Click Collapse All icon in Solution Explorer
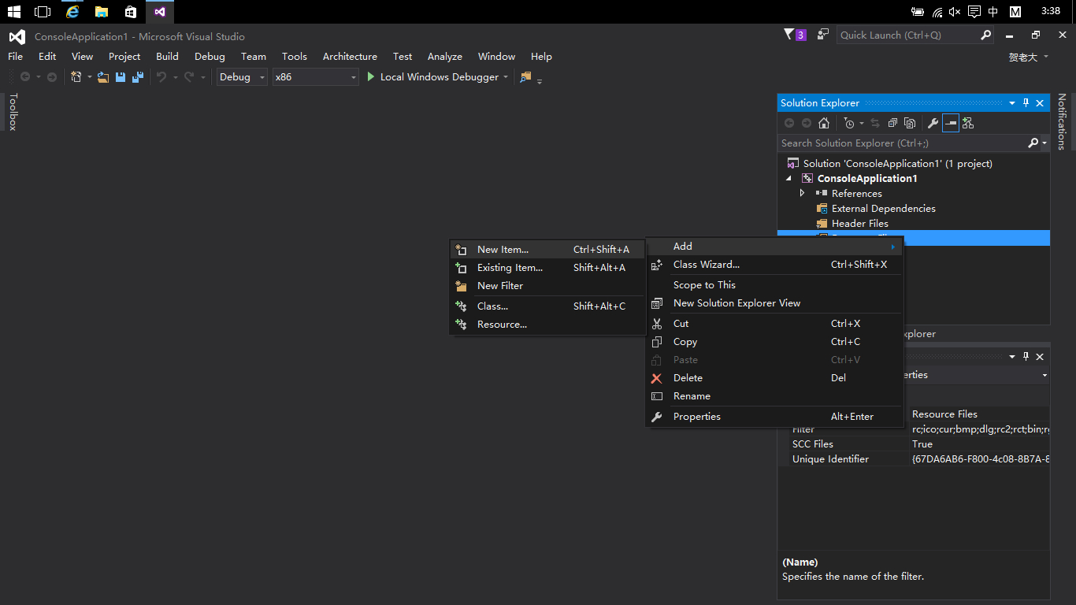This screenshot has width=1076, height=605. pyautogui.click(x=892, y=123)
